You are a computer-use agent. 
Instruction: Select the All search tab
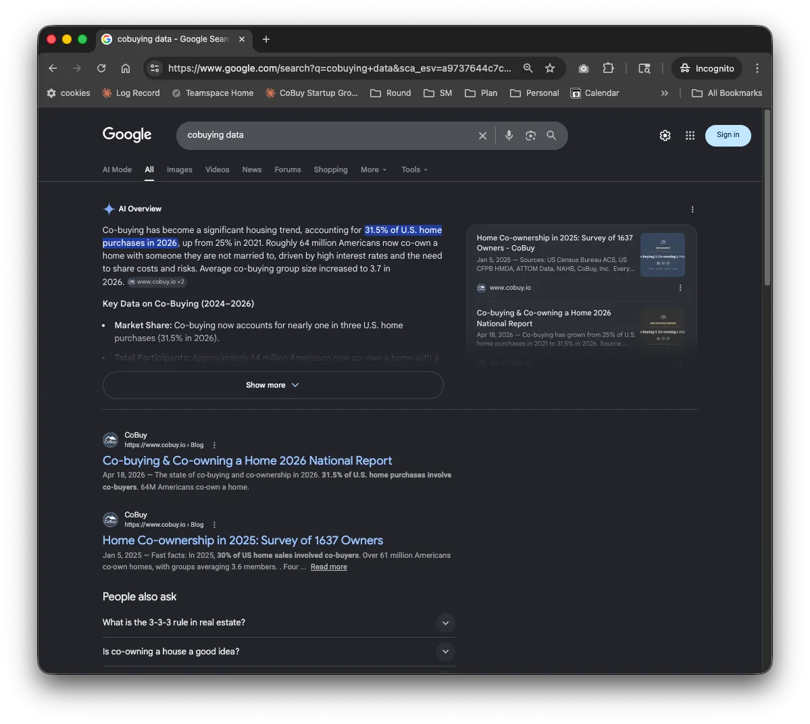[149, 170]
